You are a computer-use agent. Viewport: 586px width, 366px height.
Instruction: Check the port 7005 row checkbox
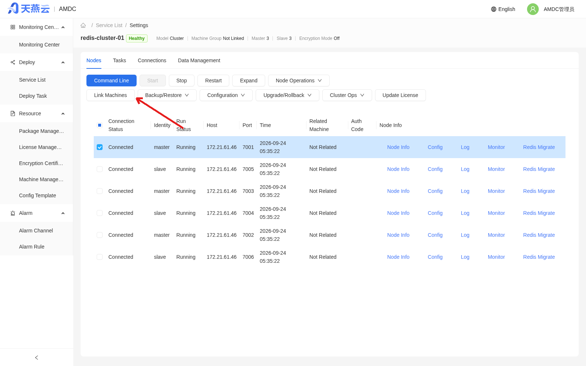pos(100,169)
